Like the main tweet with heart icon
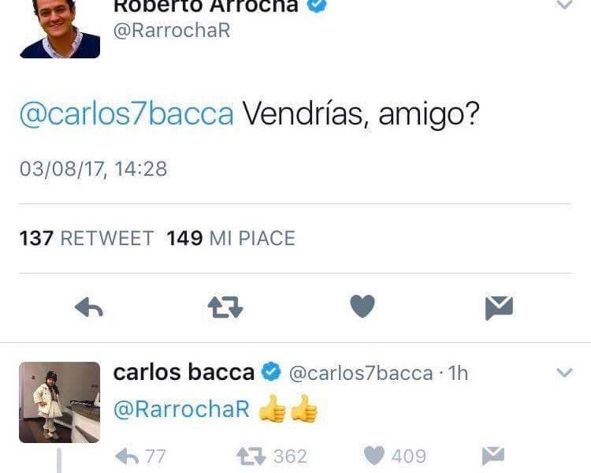The height and width of the screenshot is (473, 591). [362, 306]
